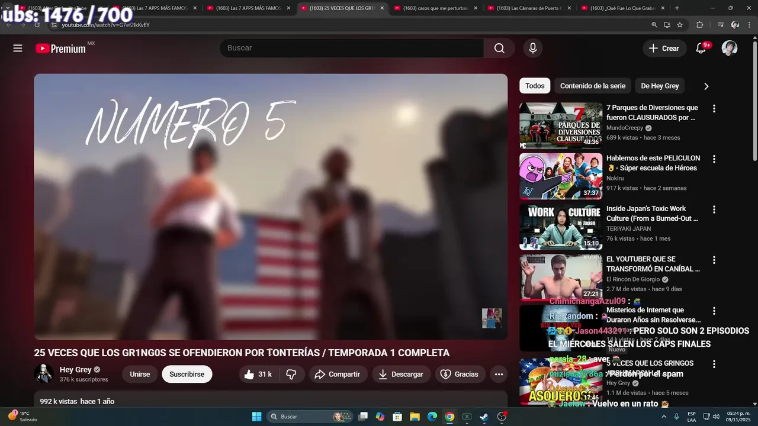Open Chrome extensions puzzle icon
The height and width of the screenshot is (426, 758).
tap(700, 25)
